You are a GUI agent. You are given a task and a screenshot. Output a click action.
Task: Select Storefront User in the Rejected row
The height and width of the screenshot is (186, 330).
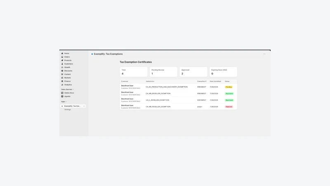[127, 105]
